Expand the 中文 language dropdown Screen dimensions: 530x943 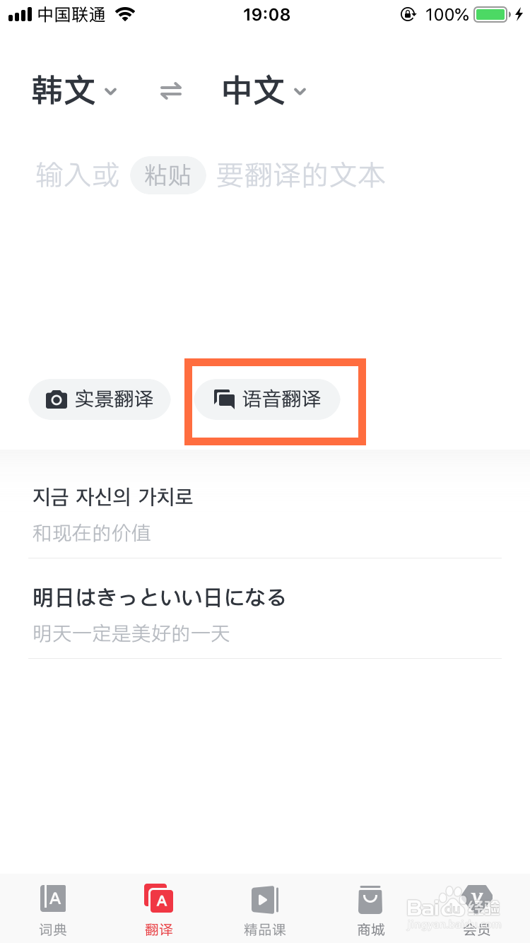pos(300,93)
